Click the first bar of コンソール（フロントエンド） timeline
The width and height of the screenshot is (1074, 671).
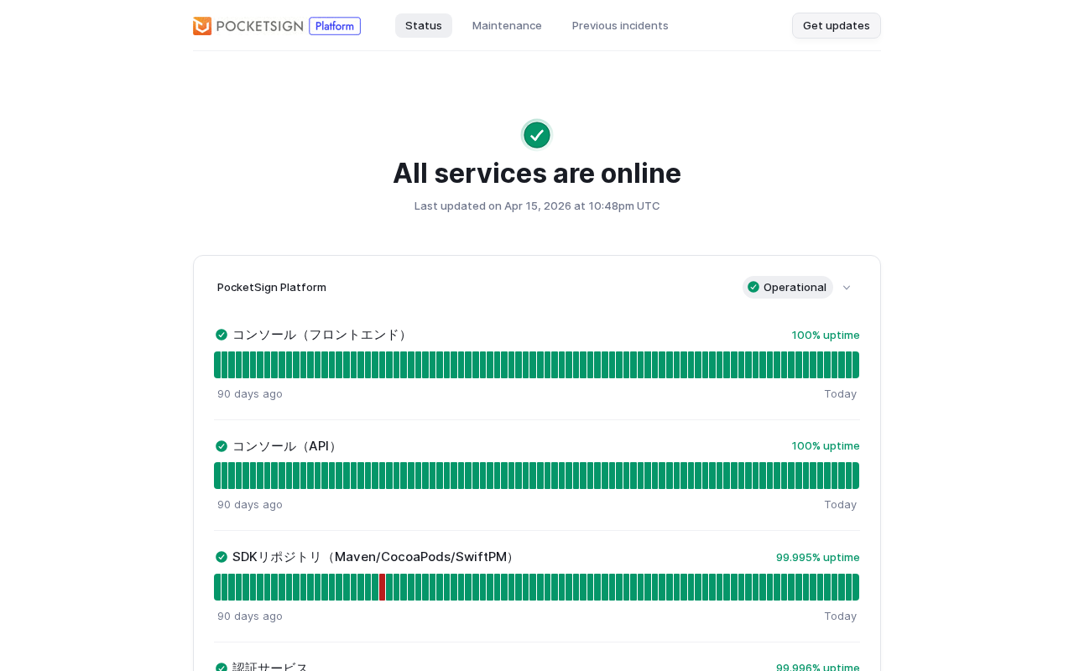217,365
